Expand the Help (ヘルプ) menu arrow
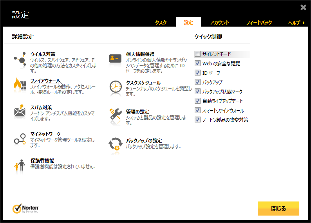Image resolution: width=311 pixels, height=223 pixels. [304, 23]
